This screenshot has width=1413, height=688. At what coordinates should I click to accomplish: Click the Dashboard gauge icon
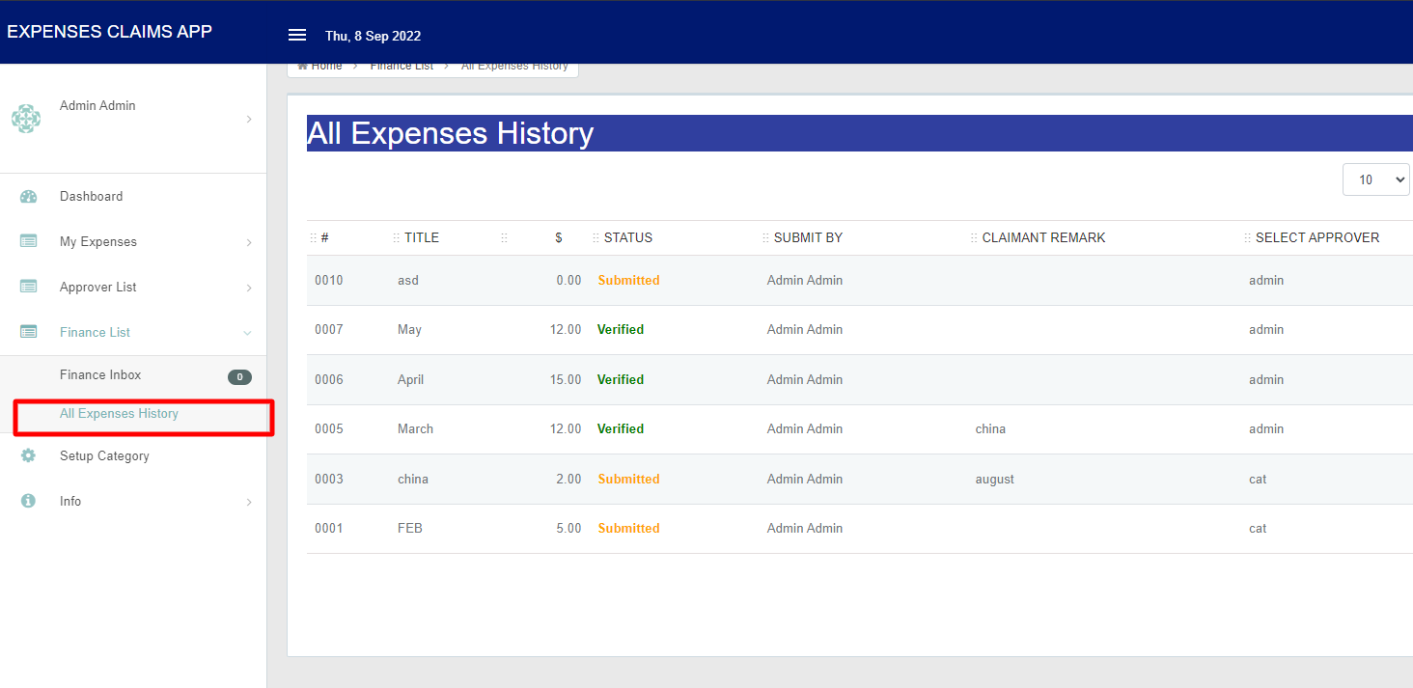[28, 197]
